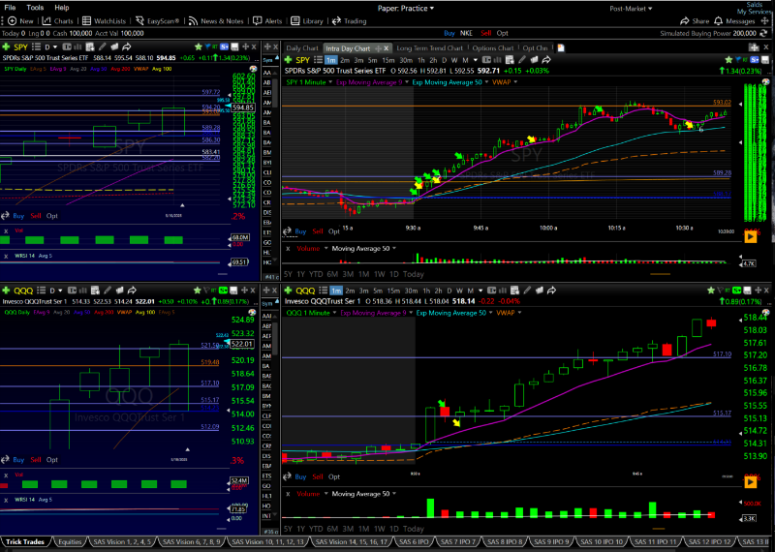Select 3m timeframe on QQQ intraday chart
The height and width of the screenshot is (552, 775).
pos(364,291)
